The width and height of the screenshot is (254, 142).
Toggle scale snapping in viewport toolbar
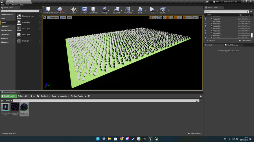(x=185, y=18)
